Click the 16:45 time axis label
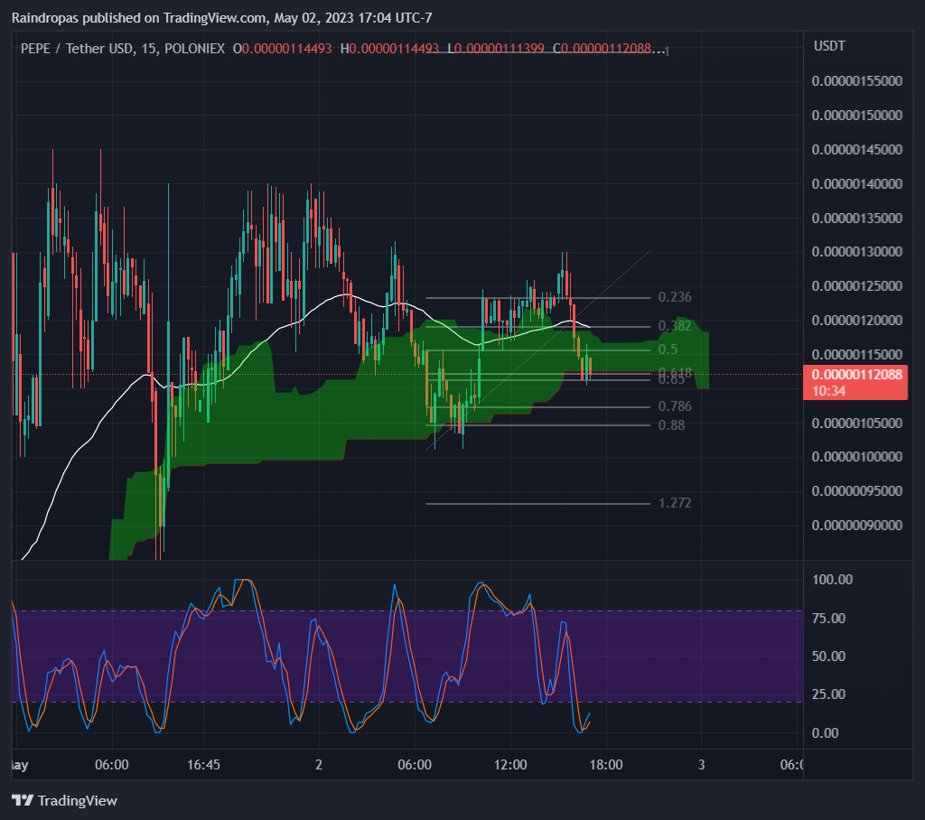The height and width of the screenshot is (820, 925). click(203, 765)
